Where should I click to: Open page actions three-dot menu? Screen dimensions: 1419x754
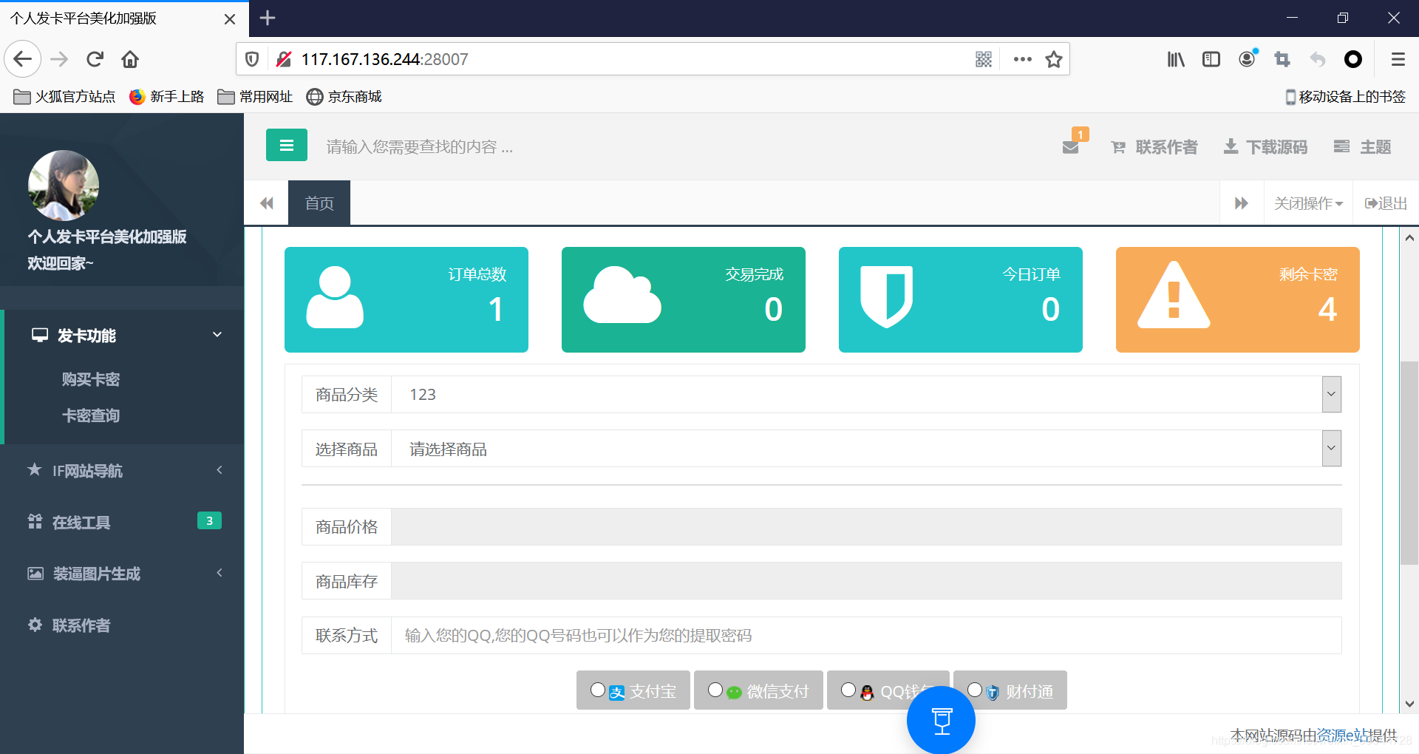pyautogui.click(x=1023, y=59)
